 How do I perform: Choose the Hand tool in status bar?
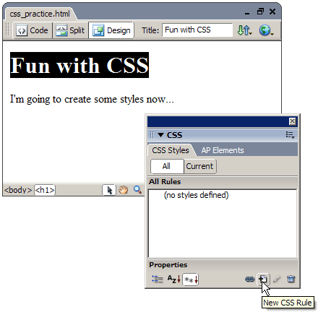[x=123, y=190]
